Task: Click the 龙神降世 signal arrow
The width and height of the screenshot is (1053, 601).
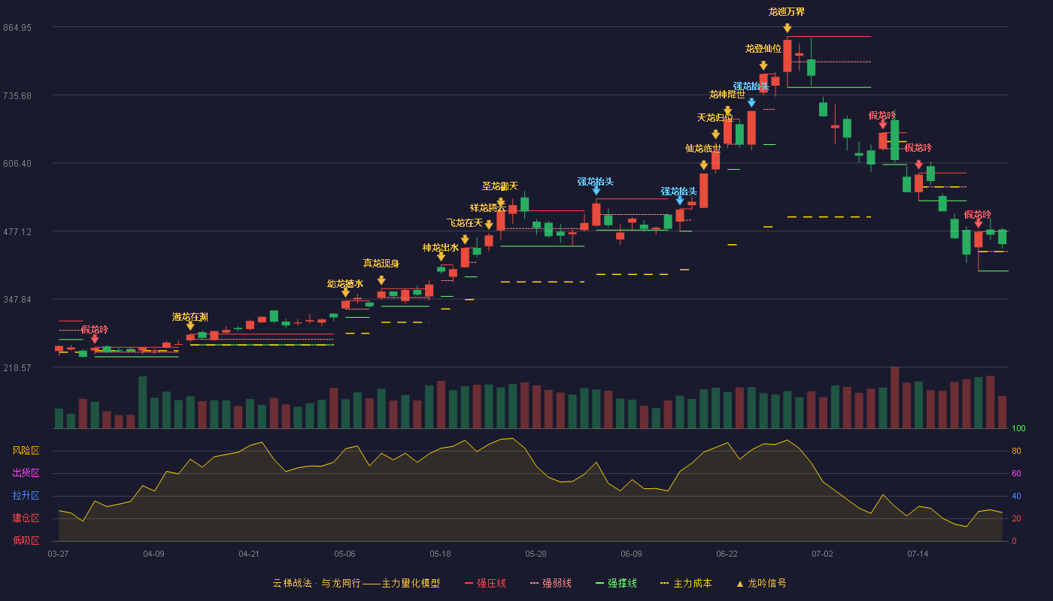Action: pos(727,111)
